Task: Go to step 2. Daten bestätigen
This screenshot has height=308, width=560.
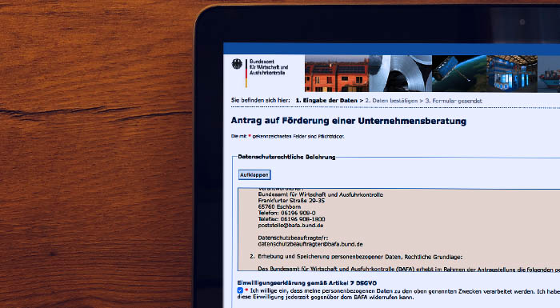Action: 391,101
